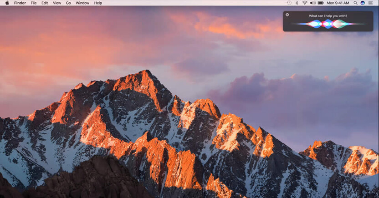
Task: Click the volume speaker icon
Action: (x=312, y=3)
